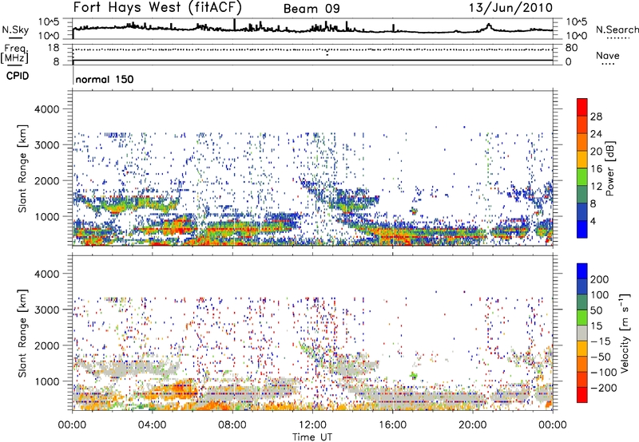The image size is (639, 442).
Task: Click the blue swatch on Power colorbar
Action: tap(582, 229)
